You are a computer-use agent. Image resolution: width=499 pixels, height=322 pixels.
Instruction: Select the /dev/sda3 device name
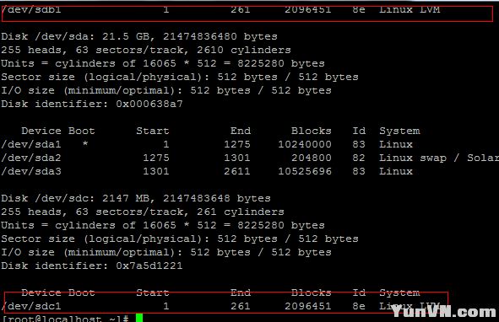click(31, 172)
